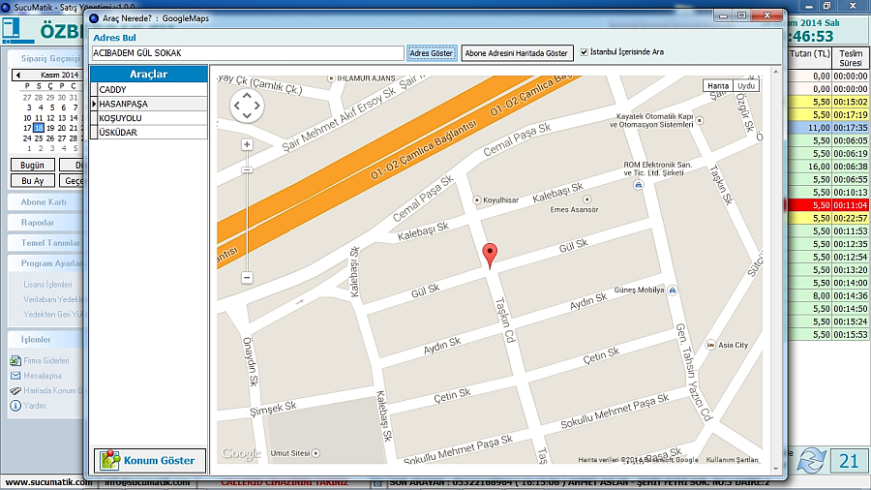The width and height of the screenshot is (871, 490).
Task: Click the Konum Göster button
Action: point(149,460)
